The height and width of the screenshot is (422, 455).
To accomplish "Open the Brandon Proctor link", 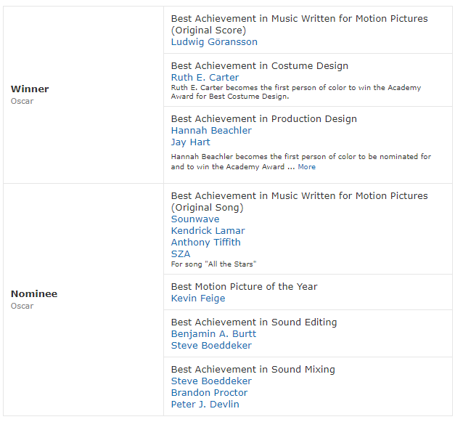I will click(209, 393).
